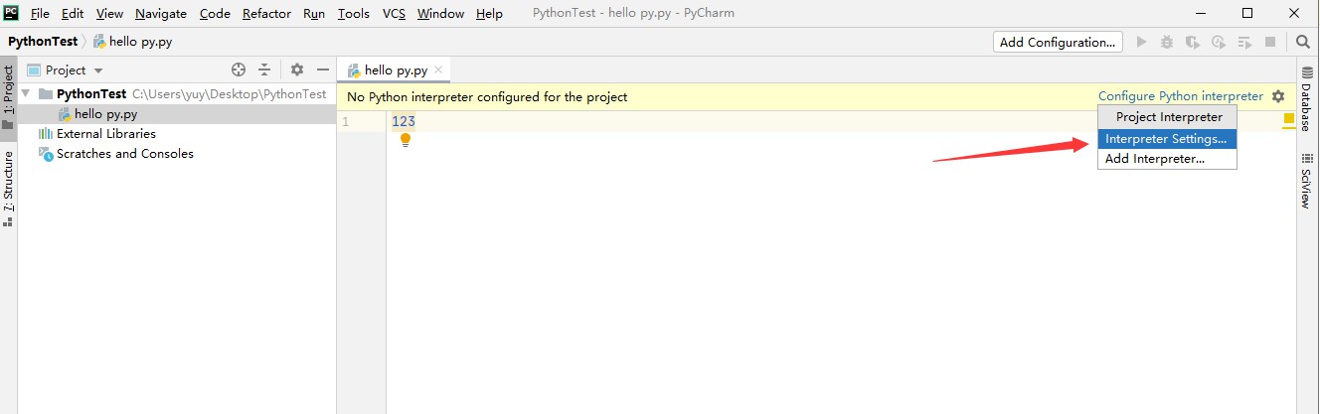The width and height of the screenshot is (1320, 414).
Task: Open the SciView side tool window
Action: point(1307,181)
